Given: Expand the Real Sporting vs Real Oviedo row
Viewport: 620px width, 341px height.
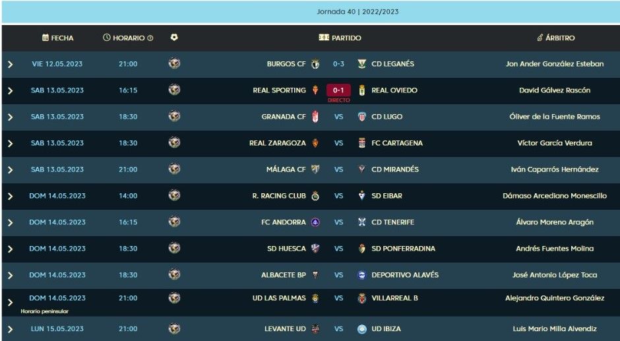Looking at the screenshot, I should click(10, 90).
